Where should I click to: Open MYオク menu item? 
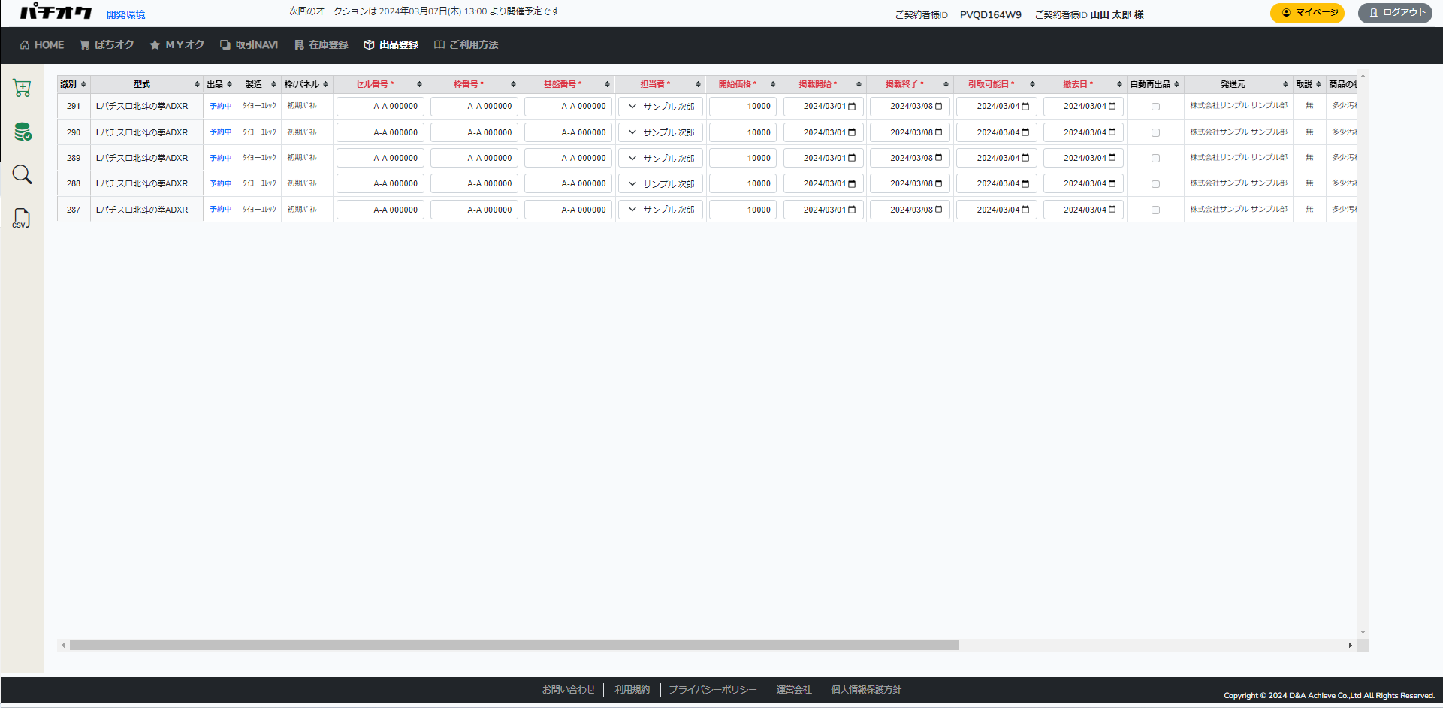pyautogui.click(x=177, y=45)
